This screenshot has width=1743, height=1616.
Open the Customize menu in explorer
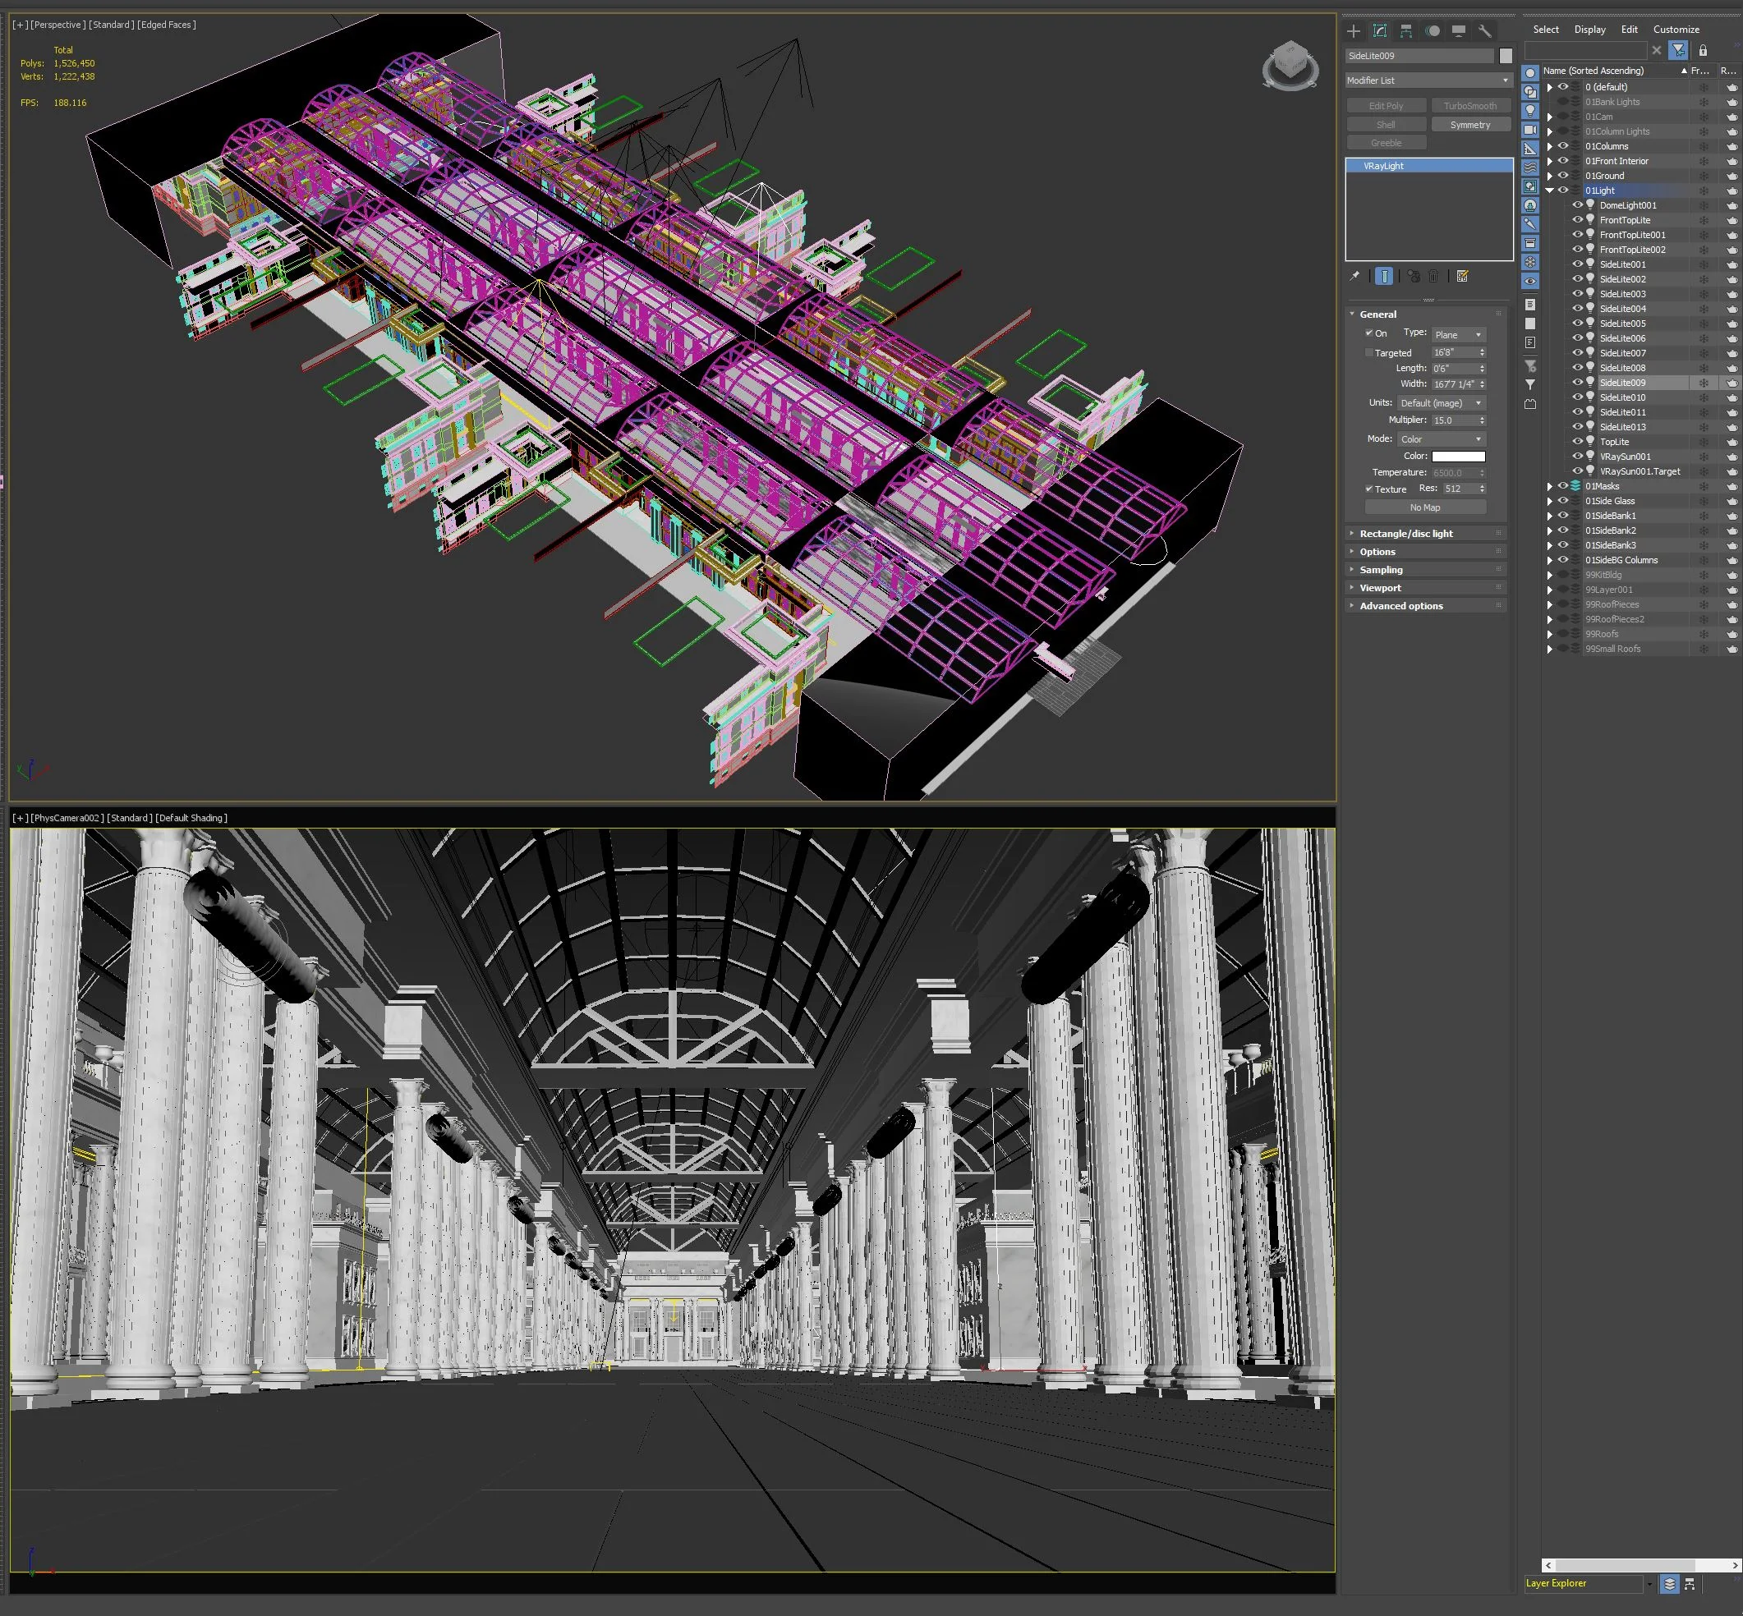(x=1676, y=30)
